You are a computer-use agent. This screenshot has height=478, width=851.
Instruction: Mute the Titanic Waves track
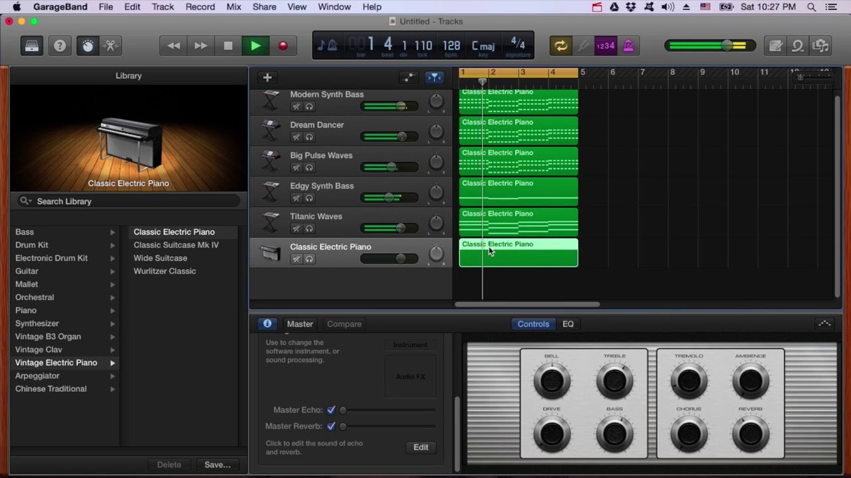(x=297, y=229)
